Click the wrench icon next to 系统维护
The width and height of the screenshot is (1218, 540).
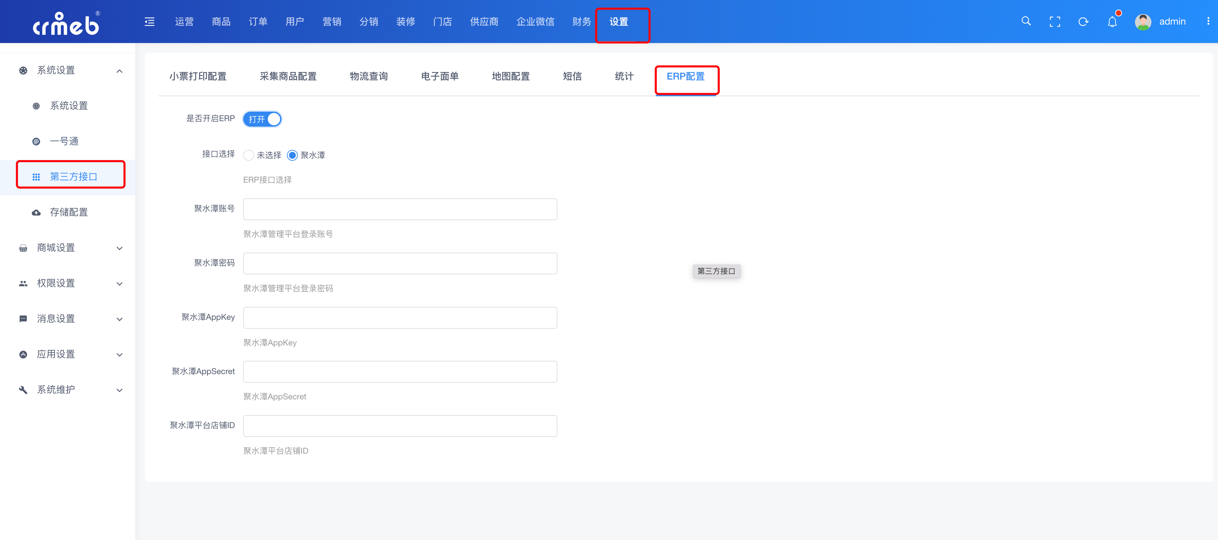(23, 390)
